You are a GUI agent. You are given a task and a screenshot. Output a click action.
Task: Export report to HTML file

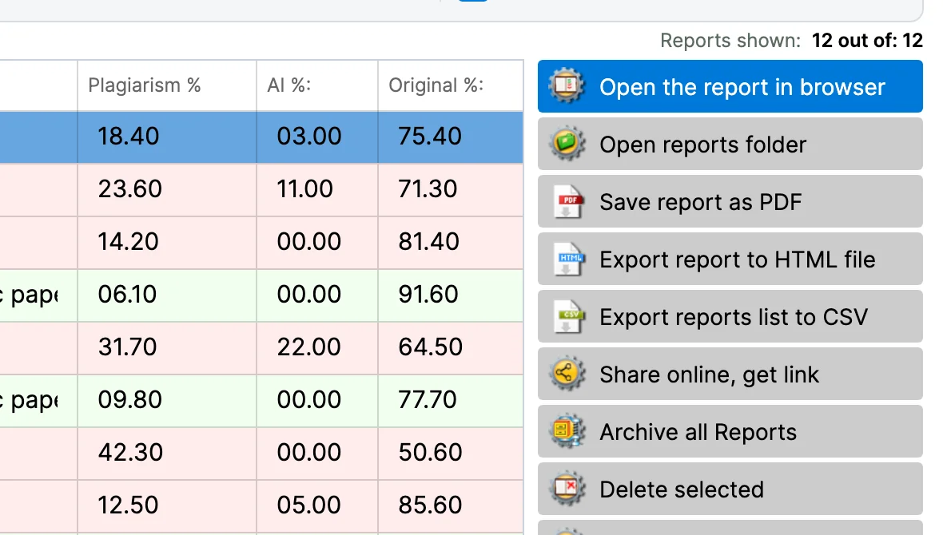pyautogui.click(x=730, y=259)
